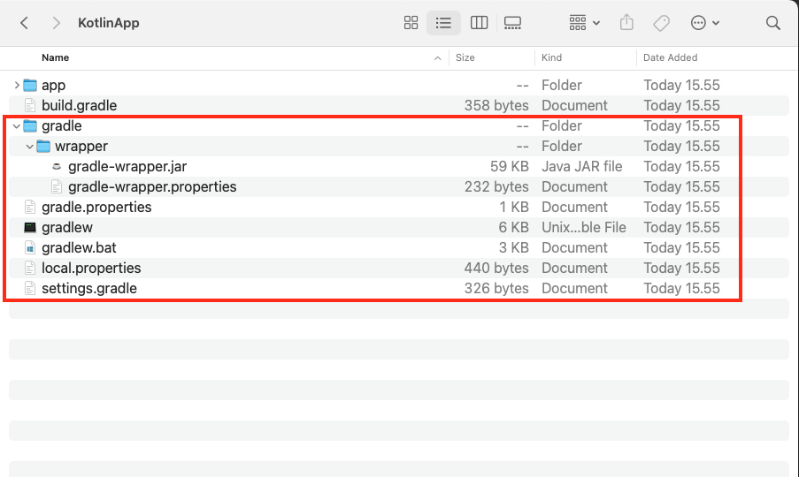The height and width of the screenshot is (477, 799).
Task: Collapse the gradle folder disclosure arrow
Action: [x=17, y=126]
